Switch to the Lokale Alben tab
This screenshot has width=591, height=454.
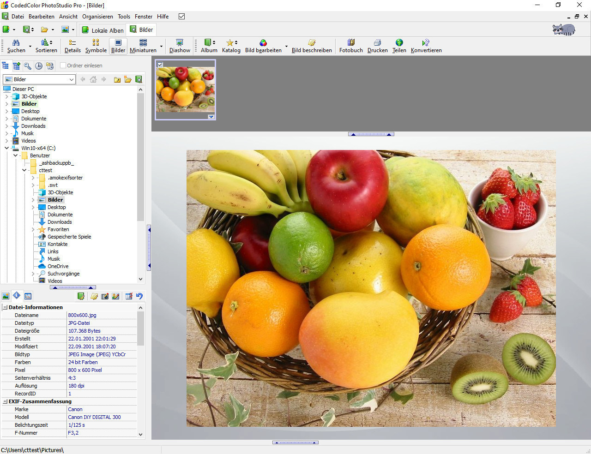point(103,30)
